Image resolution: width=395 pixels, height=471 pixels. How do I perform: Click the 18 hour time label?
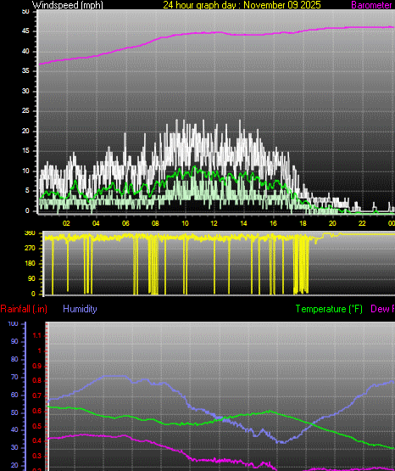point(303,223)
